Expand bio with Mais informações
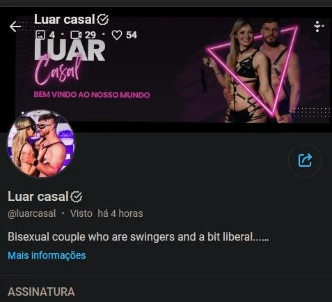 47,255
